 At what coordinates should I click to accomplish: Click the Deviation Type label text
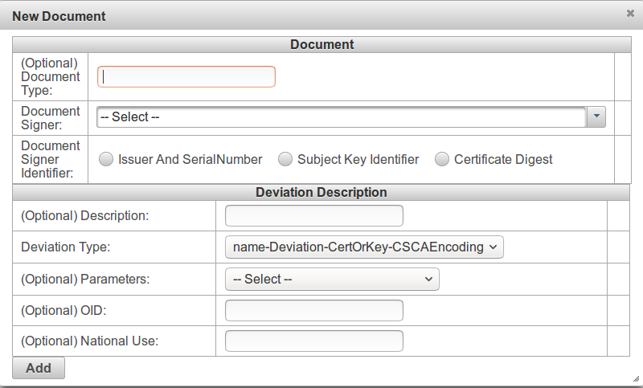65,247
